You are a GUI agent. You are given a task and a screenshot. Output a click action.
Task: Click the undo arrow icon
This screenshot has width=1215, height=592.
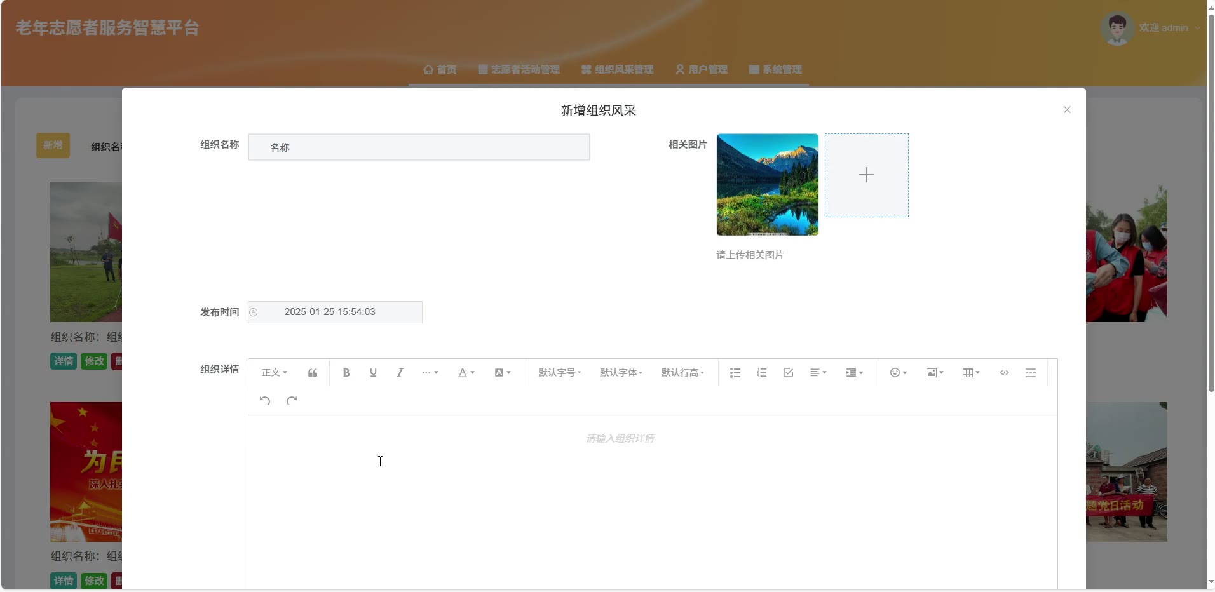(265, 401)
